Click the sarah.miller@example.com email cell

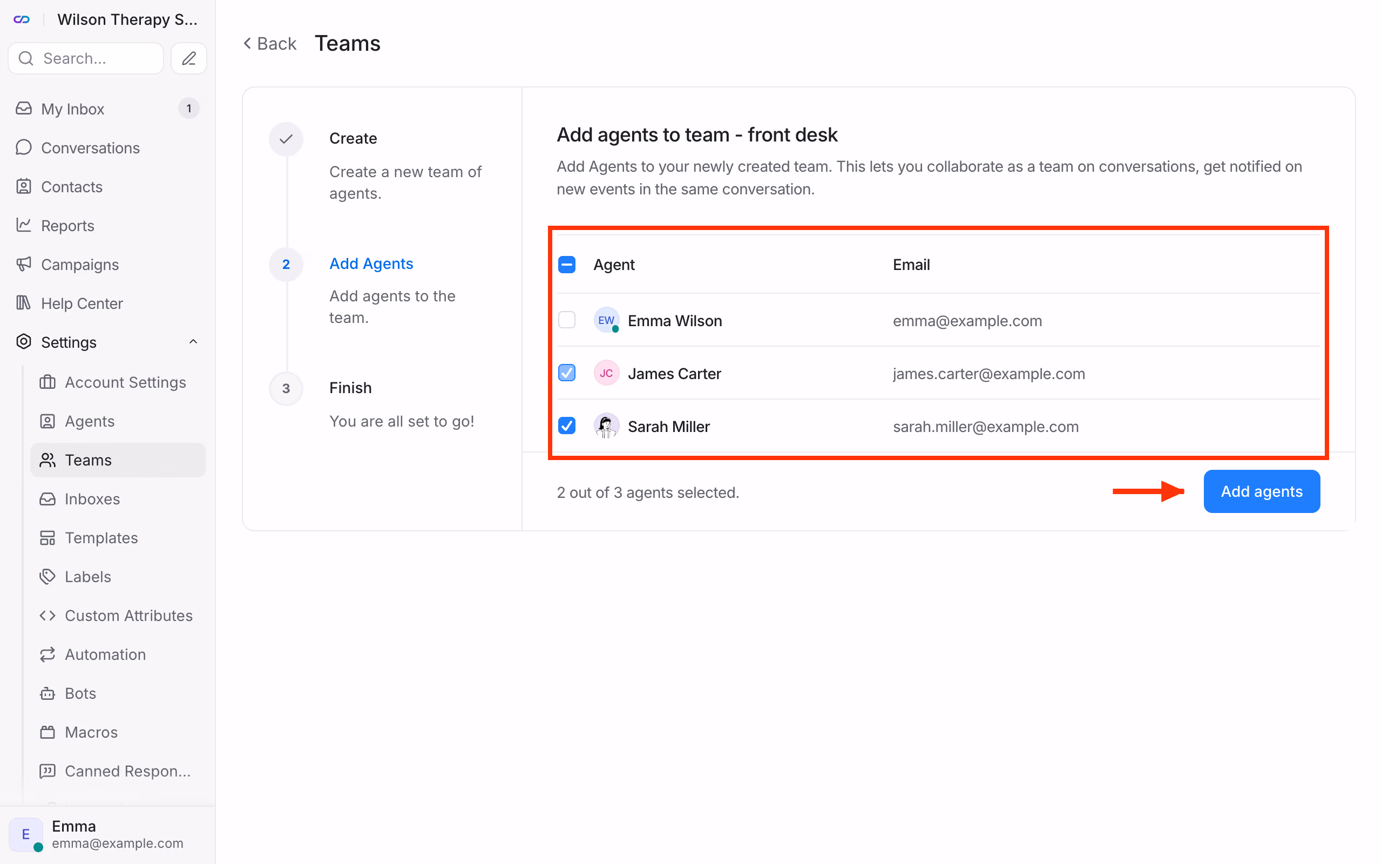986,426
